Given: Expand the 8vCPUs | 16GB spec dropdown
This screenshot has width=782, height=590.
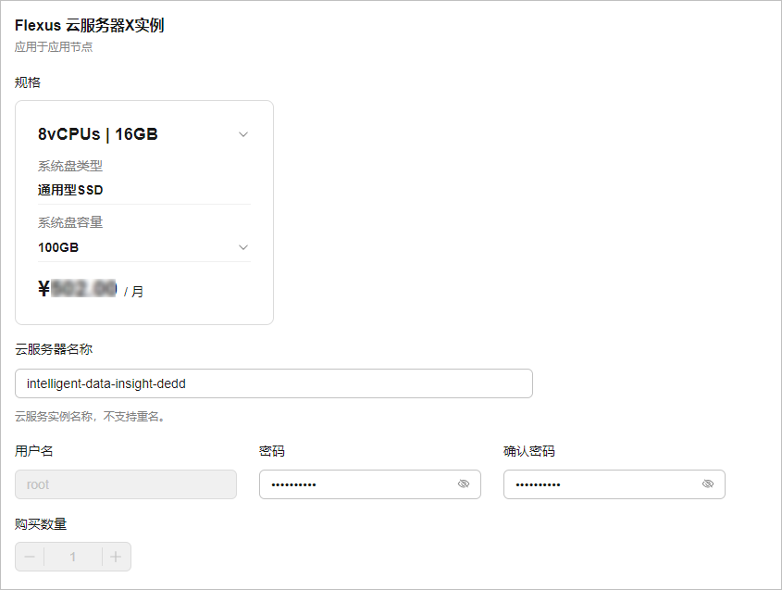Looking at the screenshot, I should (143, 134).
